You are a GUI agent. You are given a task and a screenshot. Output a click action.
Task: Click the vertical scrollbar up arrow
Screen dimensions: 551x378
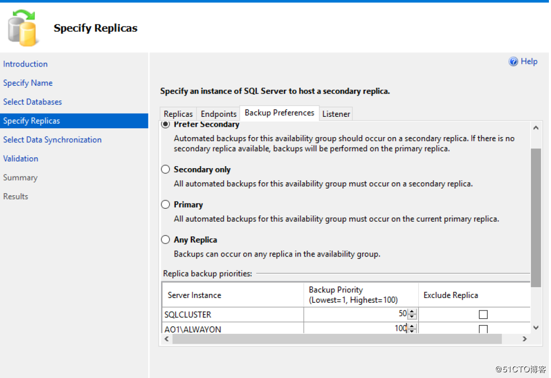coord(536,128)
